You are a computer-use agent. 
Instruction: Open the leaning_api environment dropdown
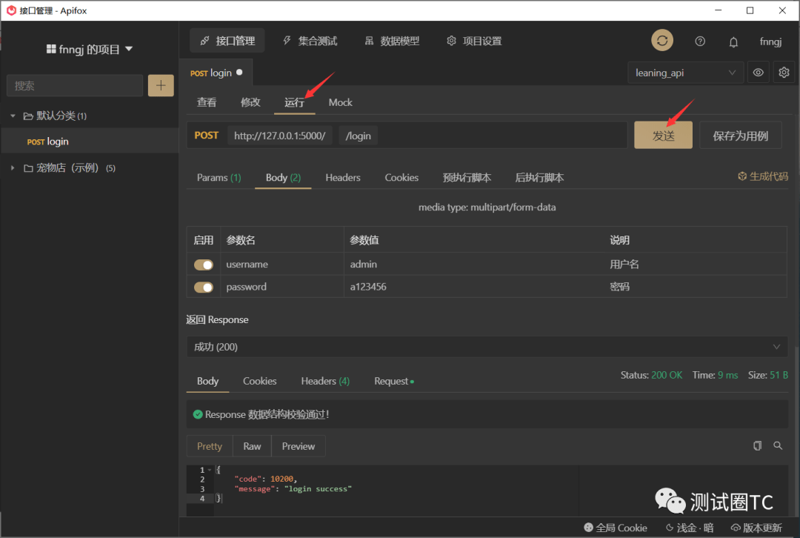(684, 72)
